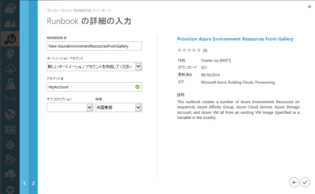Click the ギャラリーからの RUNBOOK のインポート breadcrumb
The image size is (315, 194).
tap(79, 11)
